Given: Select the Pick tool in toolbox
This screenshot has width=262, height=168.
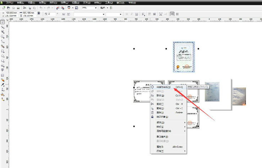Looking at the screenshot, I should point(2,22).
